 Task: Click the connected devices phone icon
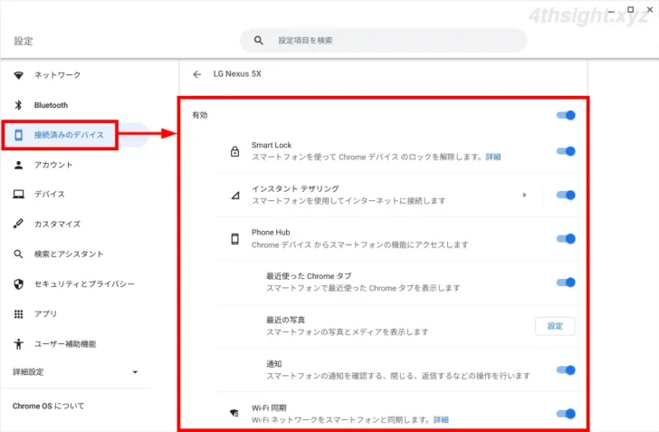pos(18,135)
